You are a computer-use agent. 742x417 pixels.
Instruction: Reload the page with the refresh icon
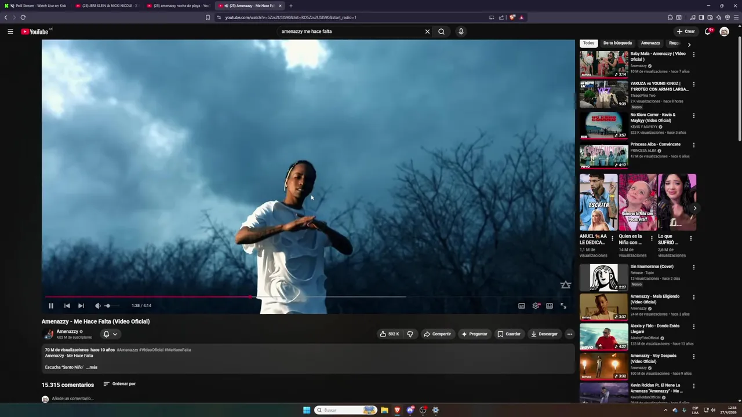[23, 17]
